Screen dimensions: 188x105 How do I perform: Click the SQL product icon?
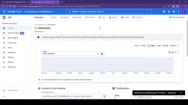[4, 17]
